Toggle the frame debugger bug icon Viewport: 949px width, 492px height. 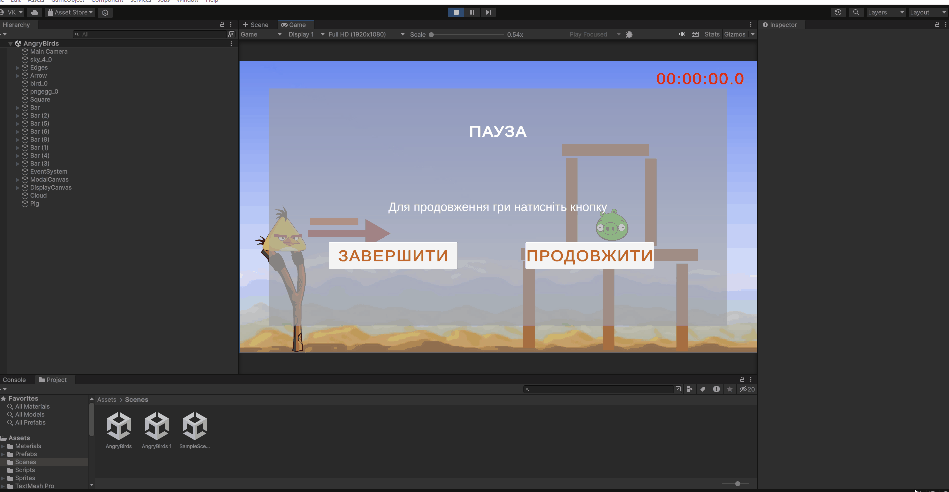[630, 34]
